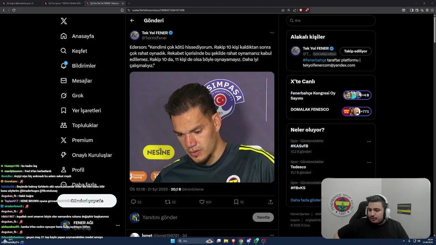Screen dimensions: 436x245
Task: Click the reply icon with 52 replies
Action: (134, 202)
